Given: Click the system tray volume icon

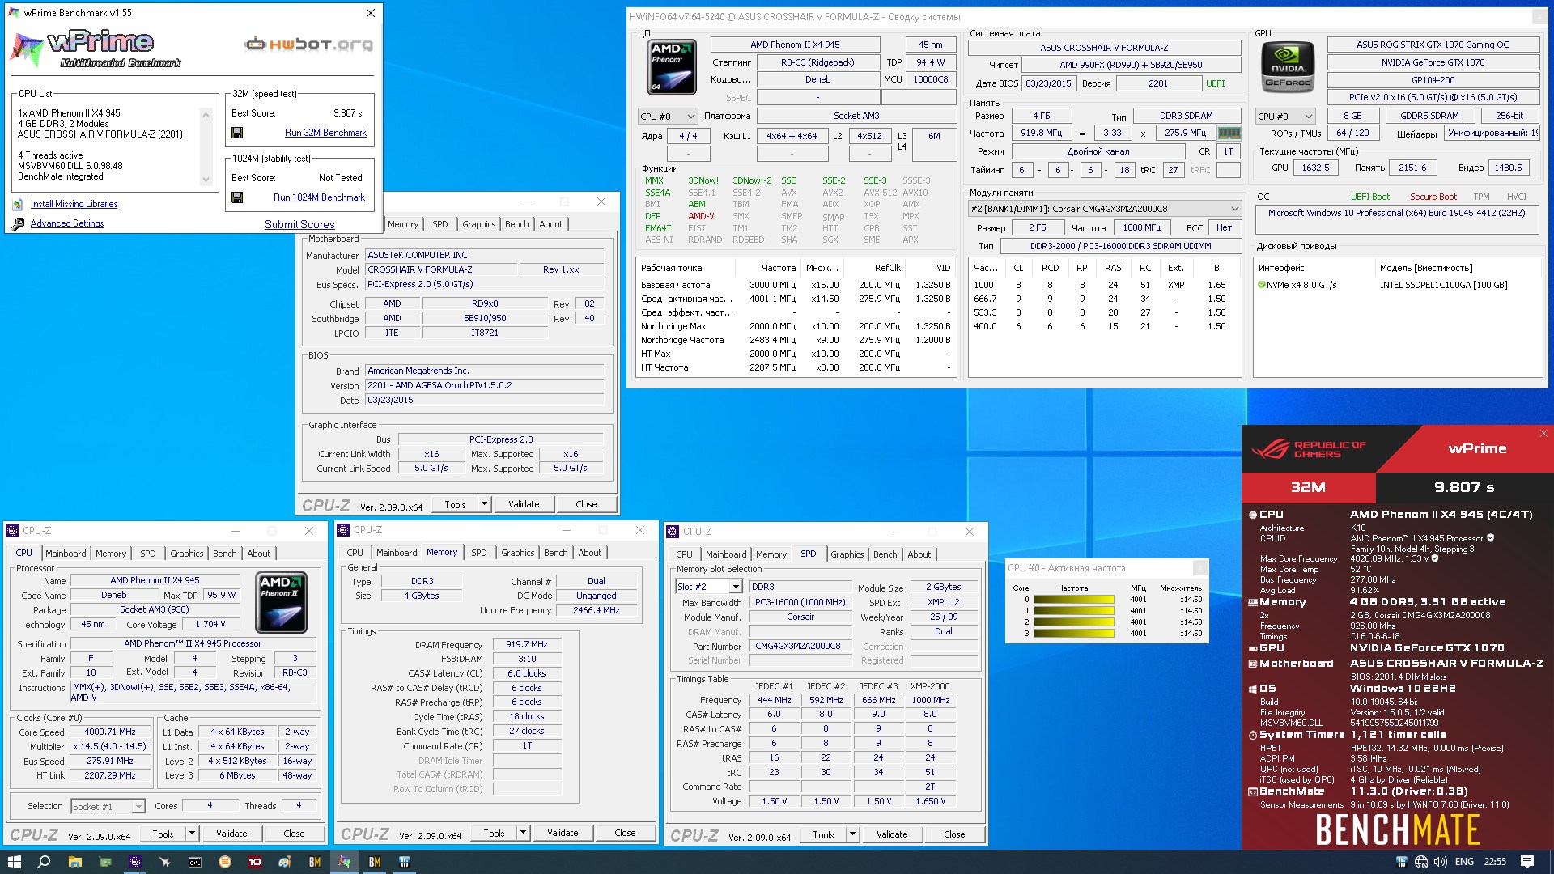Looking at the screenshot, I should click(1441, 862).
